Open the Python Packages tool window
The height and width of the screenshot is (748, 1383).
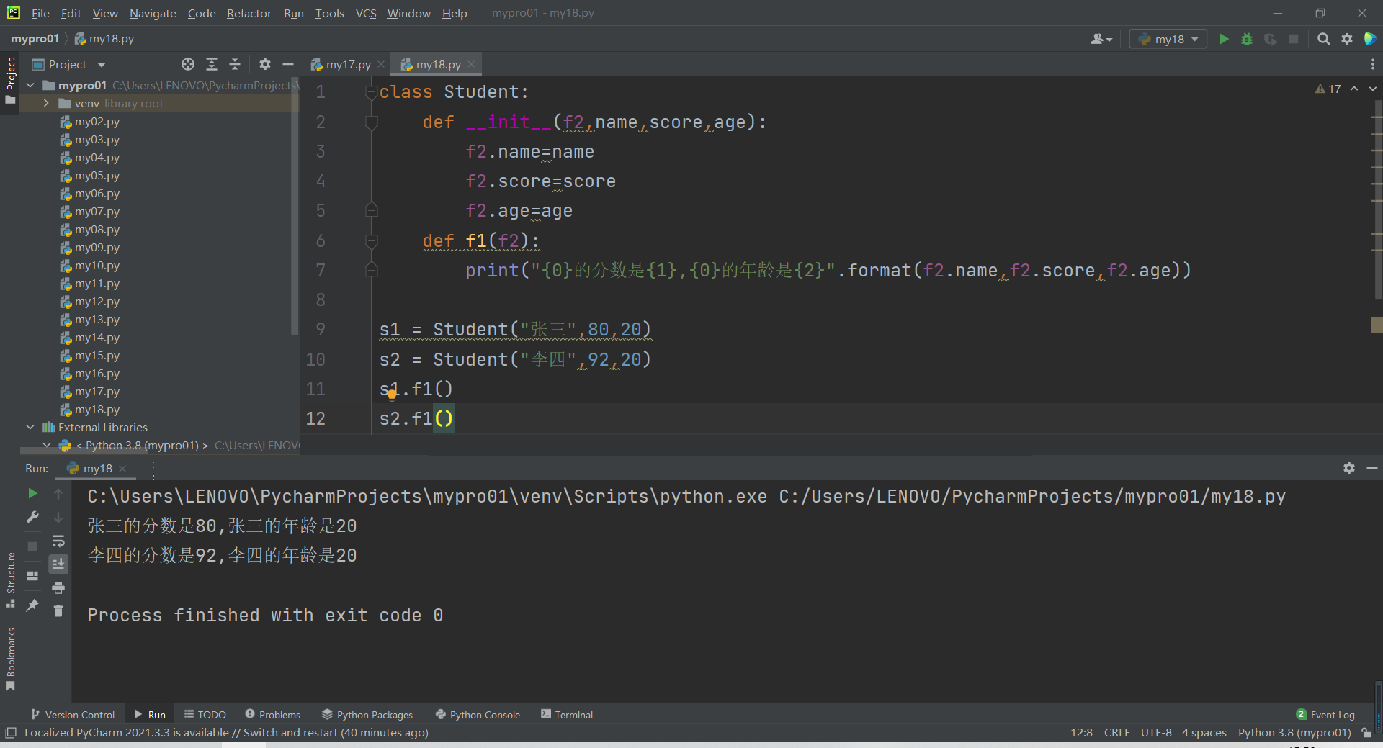coord(367,714)
